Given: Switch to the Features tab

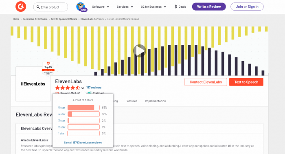Looking at the screenshot, I should (131, 101).
